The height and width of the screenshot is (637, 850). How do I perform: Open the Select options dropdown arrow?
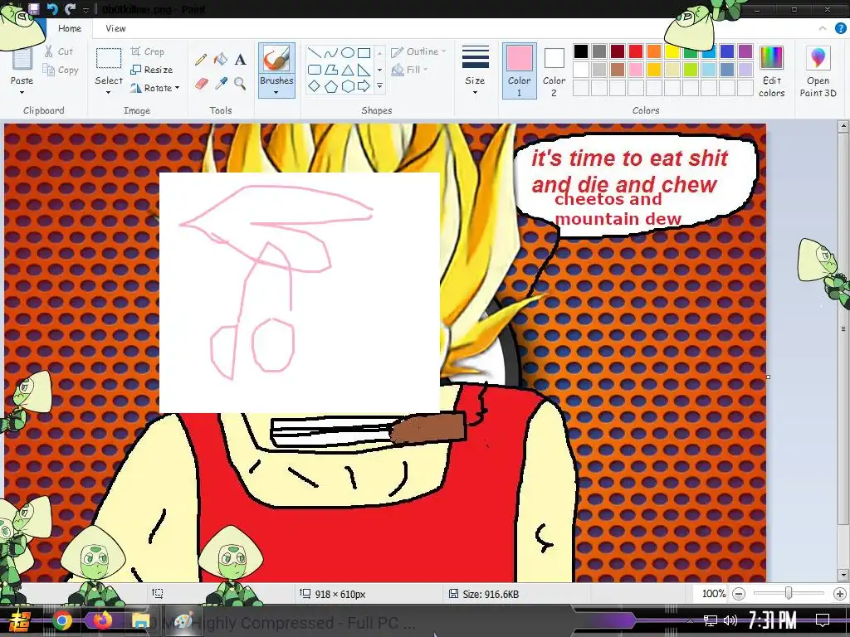(x=109, y=93)
